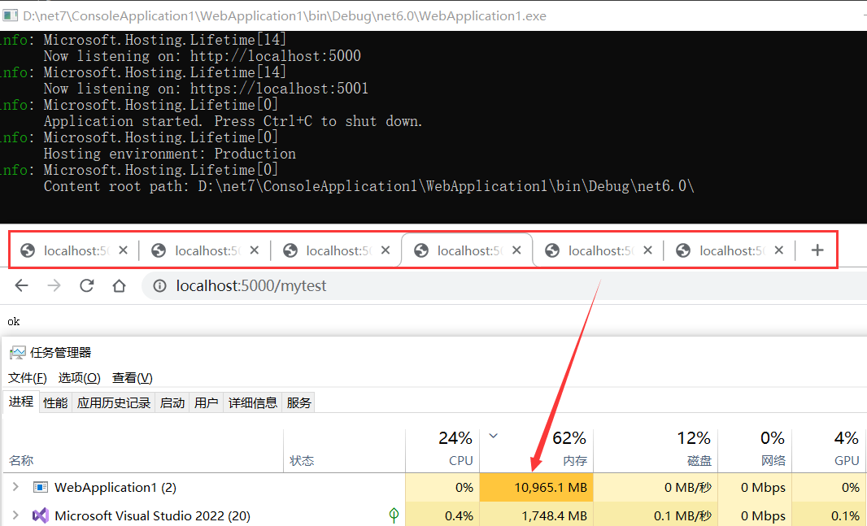867x526 pixels.
Task: Open the 选项(O) menu
Action: (x=80, y=378)
